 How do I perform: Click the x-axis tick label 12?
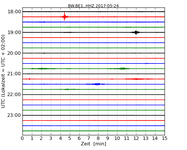pos(136,138)
